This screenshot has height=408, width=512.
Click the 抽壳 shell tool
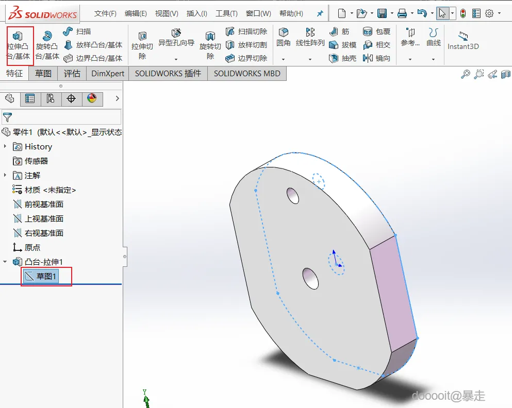click(343, 58)
